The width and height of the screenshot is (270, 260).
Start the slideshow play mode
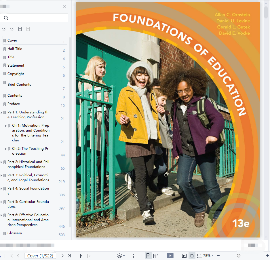[170, 256]
